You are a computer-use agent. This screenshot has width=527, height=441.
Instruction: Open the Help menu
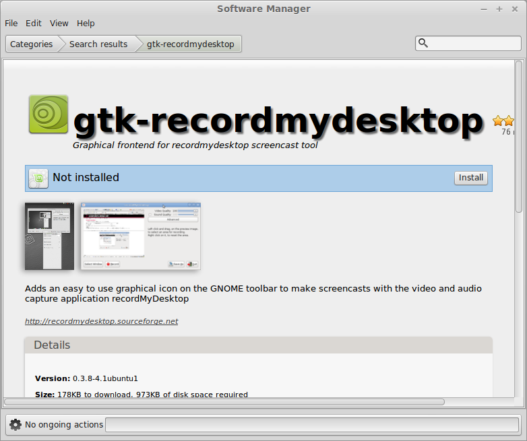point(86,23)
